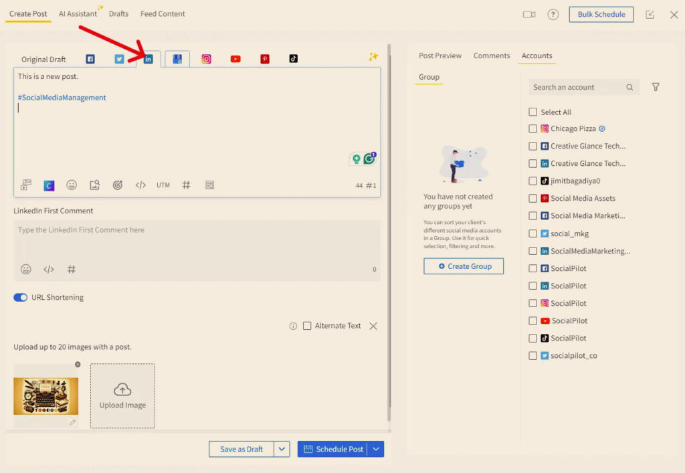Select the socialpilot_co account checkbox
Viewport: 685px width, 473px height.
pyautogui.click(x=532, y=355)
